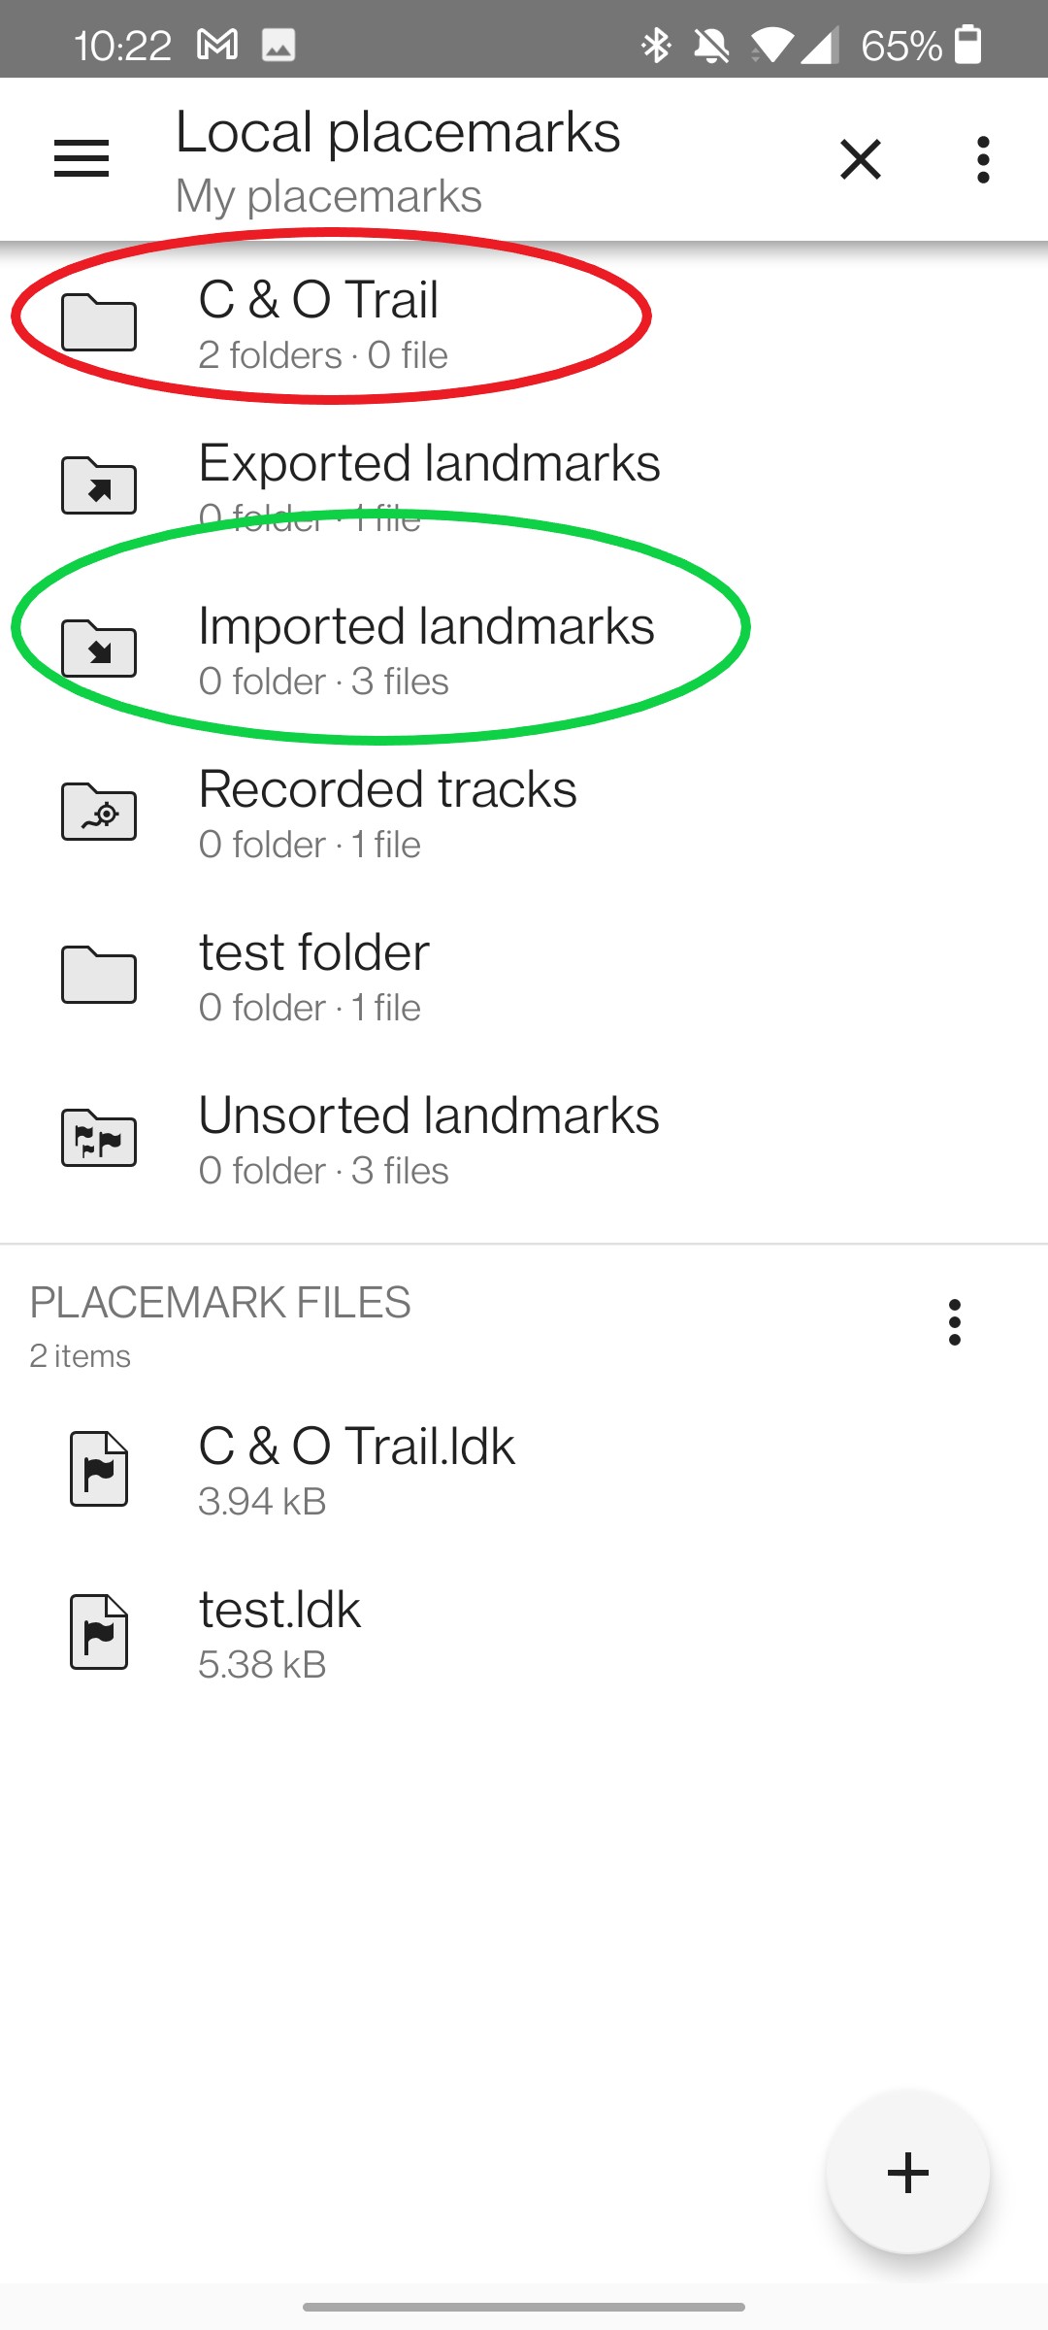Open the hamburger navigation menu
Viewport: 1048px width, 2330px height.
click(82, 159)
